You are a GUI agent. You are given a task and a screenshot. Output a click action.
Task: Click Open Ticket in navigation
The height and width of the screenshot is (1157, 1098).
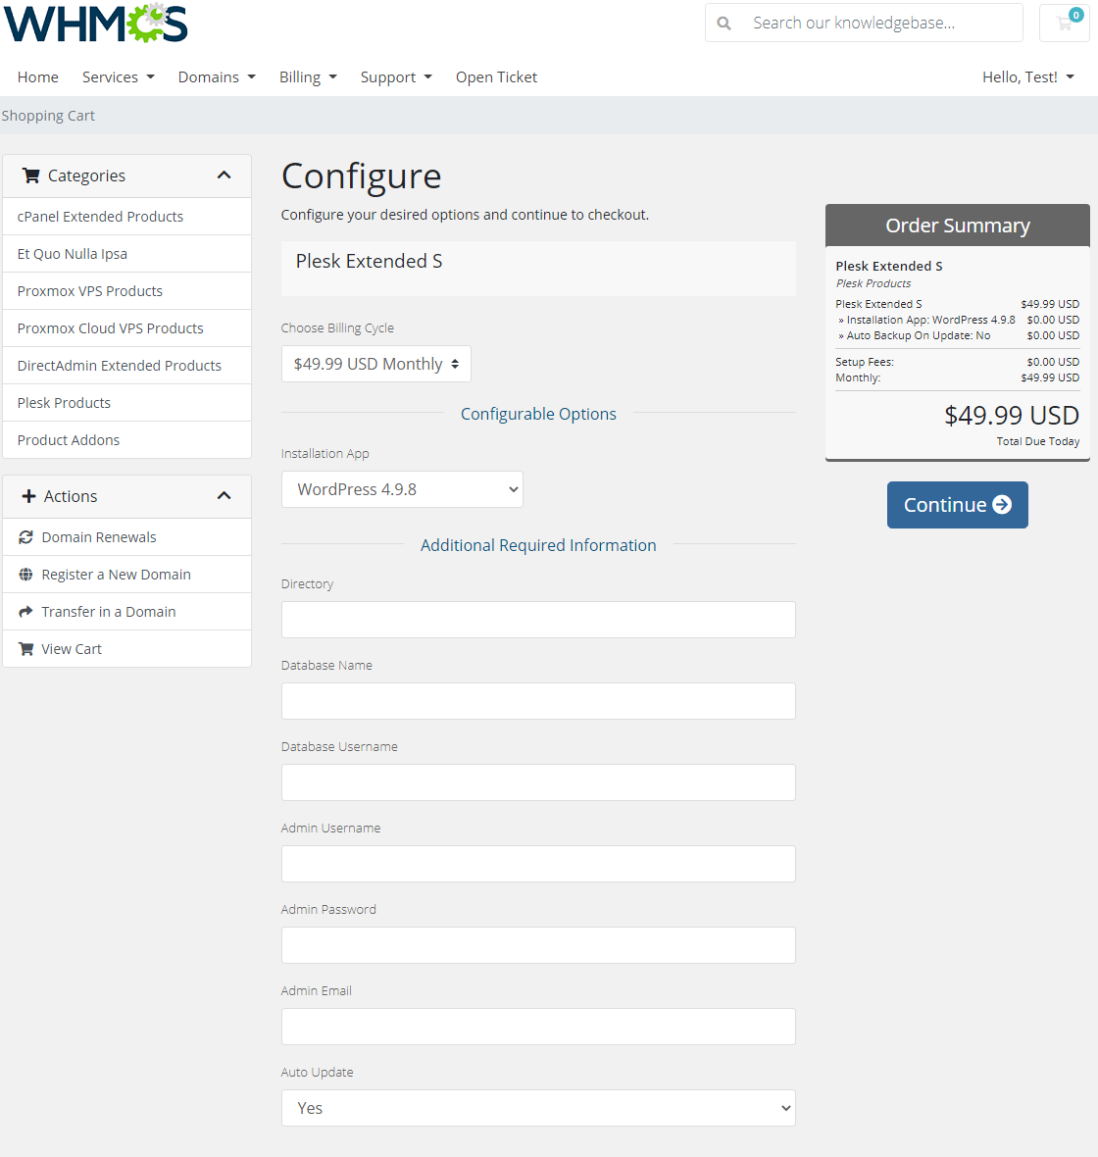coord(497,77)
